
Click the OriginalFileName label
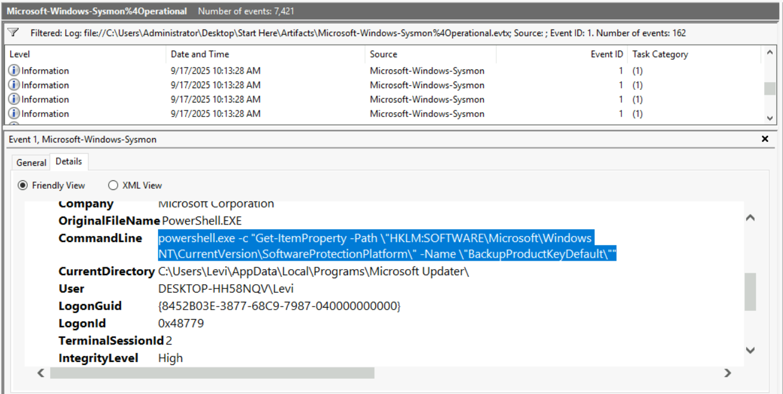(x=109, y=221)
